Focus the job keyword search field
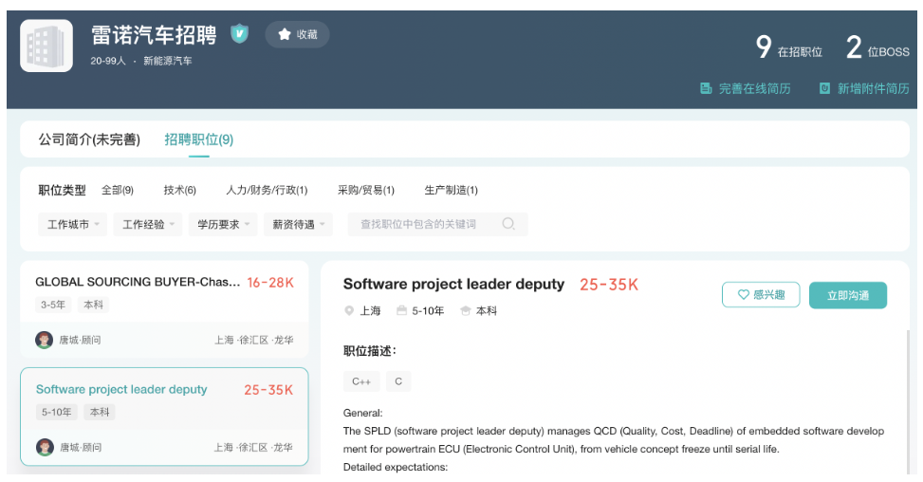 [437, 224]
